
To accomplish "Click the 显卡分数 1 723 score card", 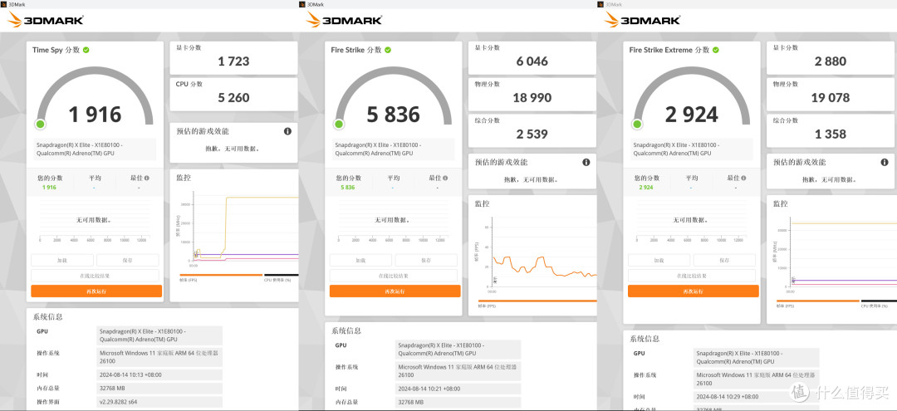I will coord(233,58).
